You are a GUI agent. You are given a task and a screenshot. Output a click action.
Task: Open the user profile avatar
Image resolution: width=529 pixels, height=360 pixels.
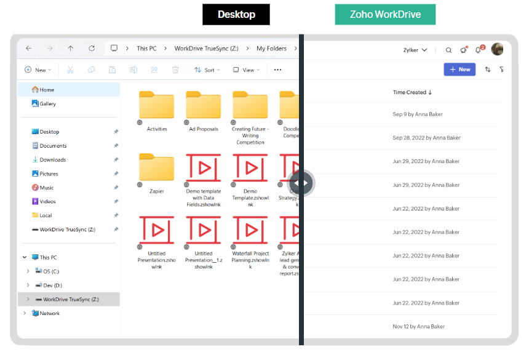click(497, 49)
